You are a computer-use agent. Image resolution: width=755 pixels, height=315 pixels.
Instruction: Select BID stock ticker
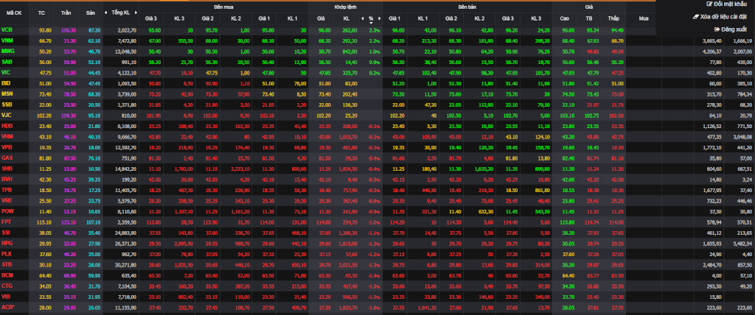tap(6, 83)
